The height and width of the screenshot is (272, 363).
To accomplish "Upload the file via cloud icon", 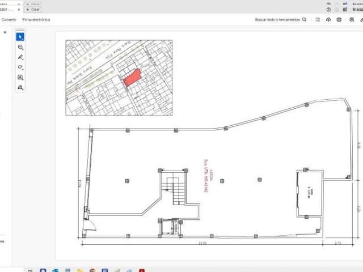I will [328, 20].
